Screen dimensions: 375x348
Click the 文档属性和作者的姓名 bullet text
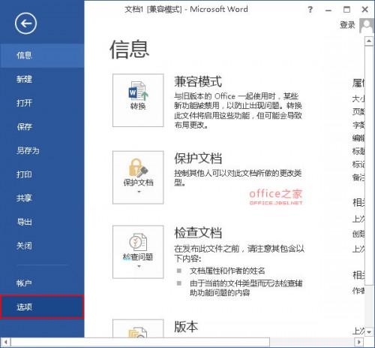227,271
